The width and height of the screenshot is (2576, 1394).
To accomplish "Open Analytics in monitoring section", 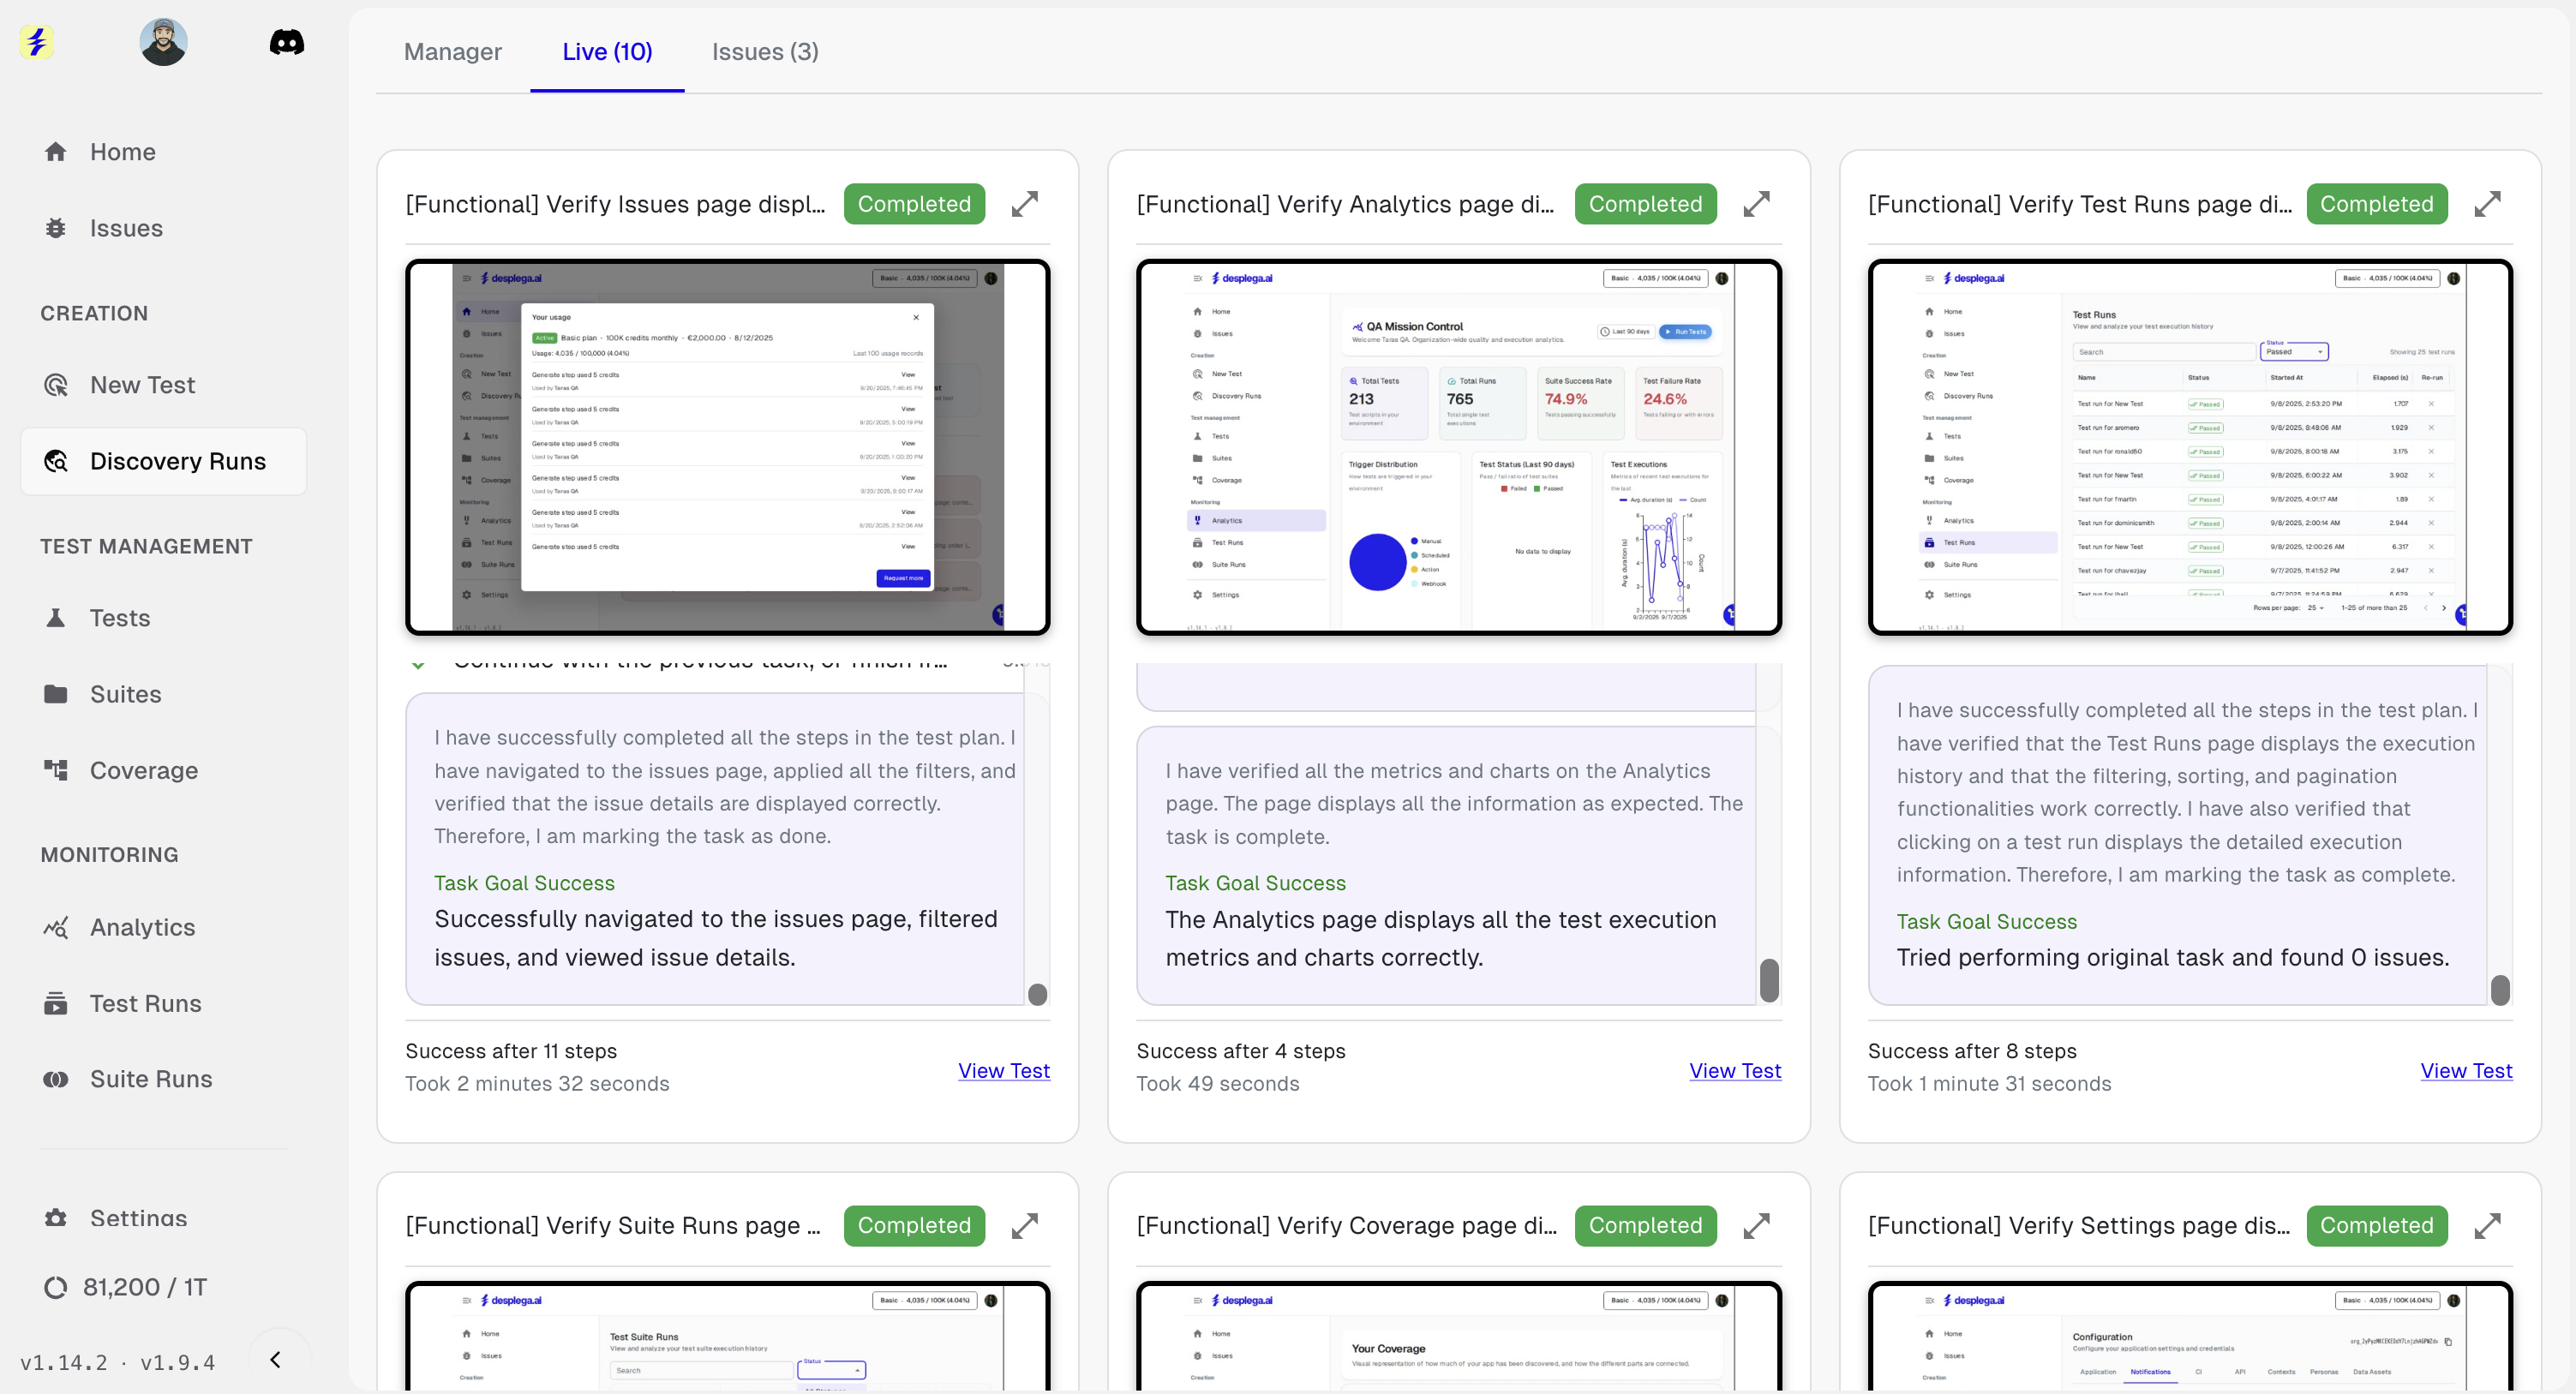I will [x=142, y=927].
